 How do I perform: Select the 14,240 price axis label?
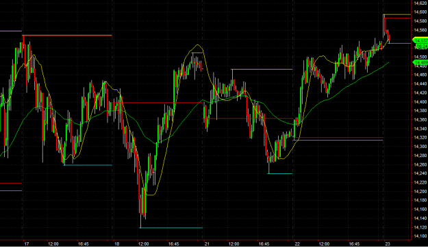[x=420, y=173]
